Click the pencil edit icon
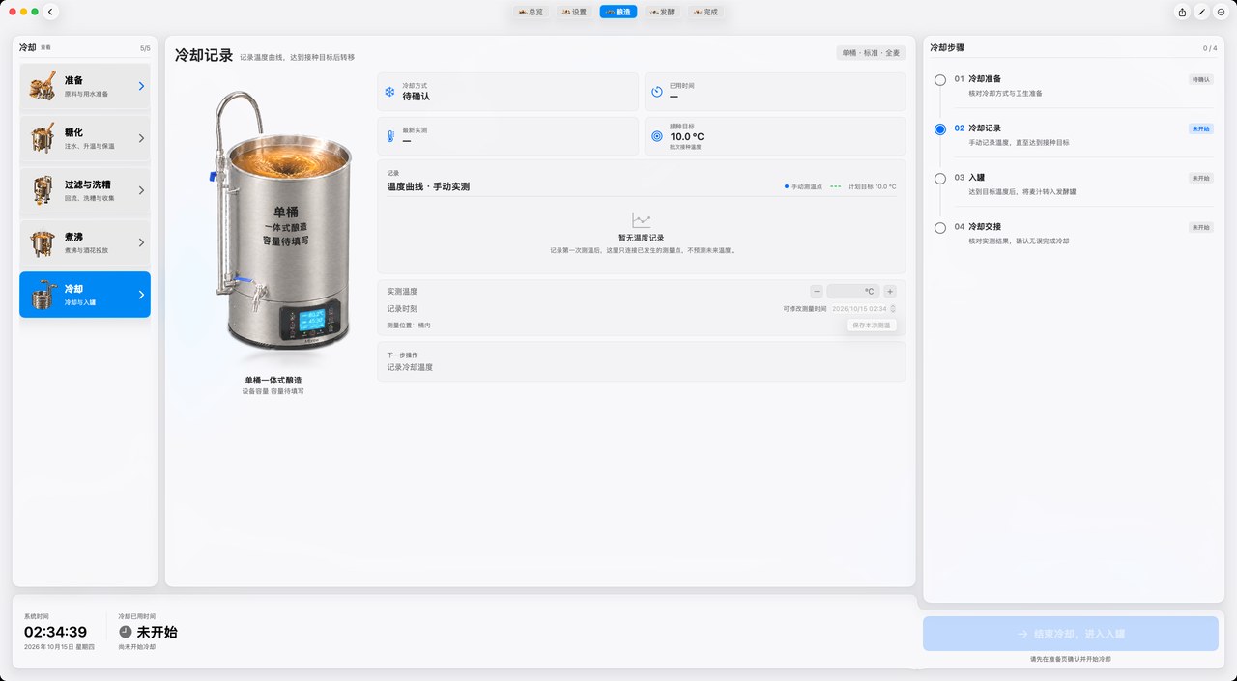This screenshot has height=681, width=1237. (x=1201, y=12)
